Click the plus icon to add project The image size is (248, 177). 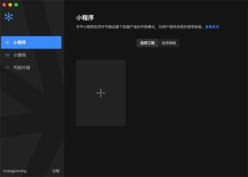click(x=101, y=93)
